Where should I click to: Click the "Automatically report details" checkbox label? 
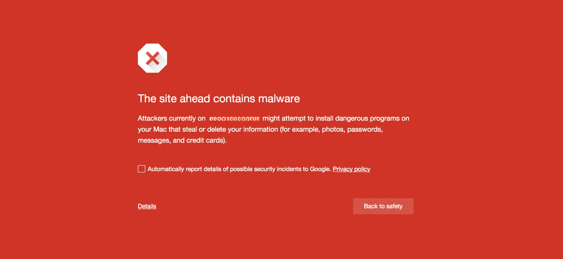pyautogui.click(x=205, y=169)
